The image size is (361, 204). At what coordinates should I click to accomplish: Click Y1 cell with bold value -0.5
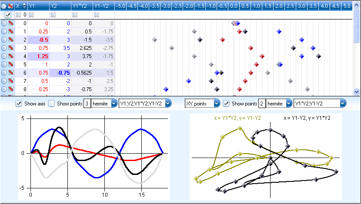(x=38, y=40)
